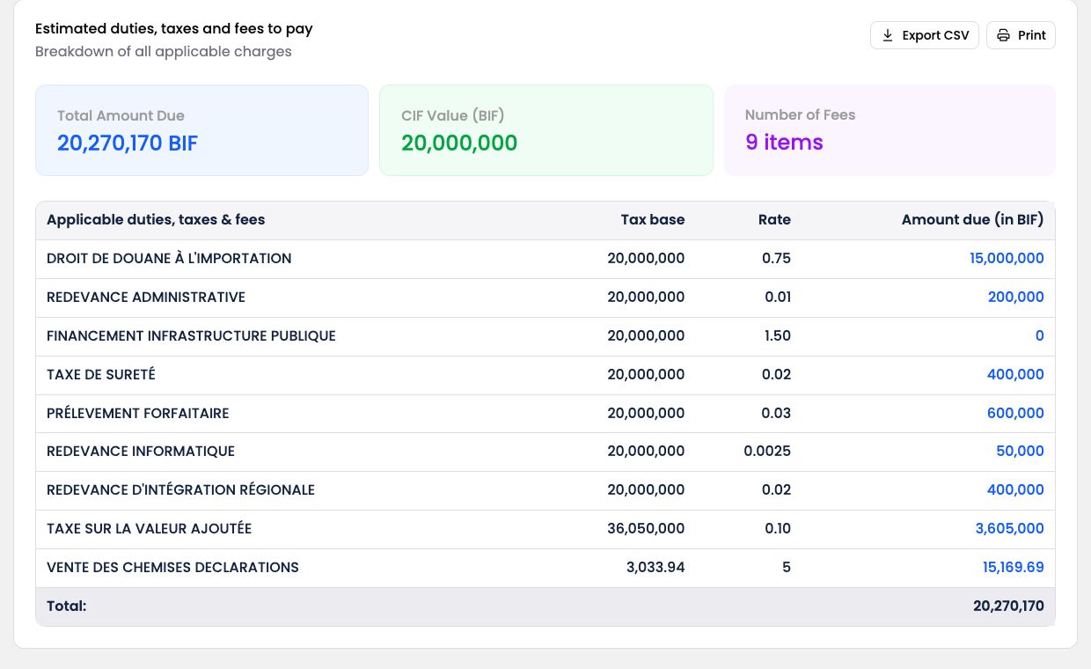Screen dimensions: 1091x669
Task: Click the 0 amount for FINANCEMENT INFRASTRUCTURE
Action: [1040, 336]
